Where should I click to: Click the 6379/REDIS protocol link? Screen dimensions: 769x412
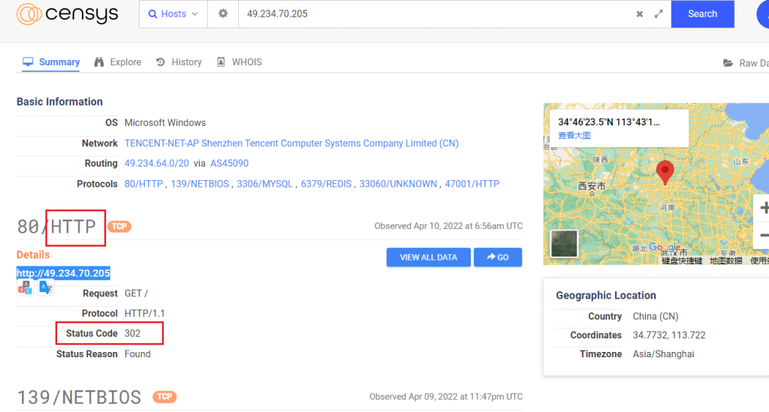pyautogui.click(x=327, y=184)
